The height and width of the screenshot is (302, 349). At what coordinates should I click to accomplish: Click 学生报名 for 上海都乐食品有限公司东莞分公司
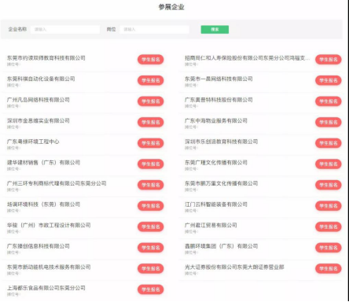click(x=151, y=289)
